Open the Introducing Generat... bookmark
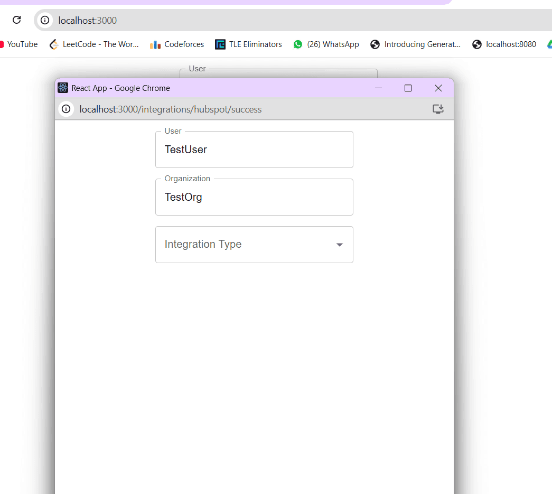 pyautogui.click(x=416, y=44)
